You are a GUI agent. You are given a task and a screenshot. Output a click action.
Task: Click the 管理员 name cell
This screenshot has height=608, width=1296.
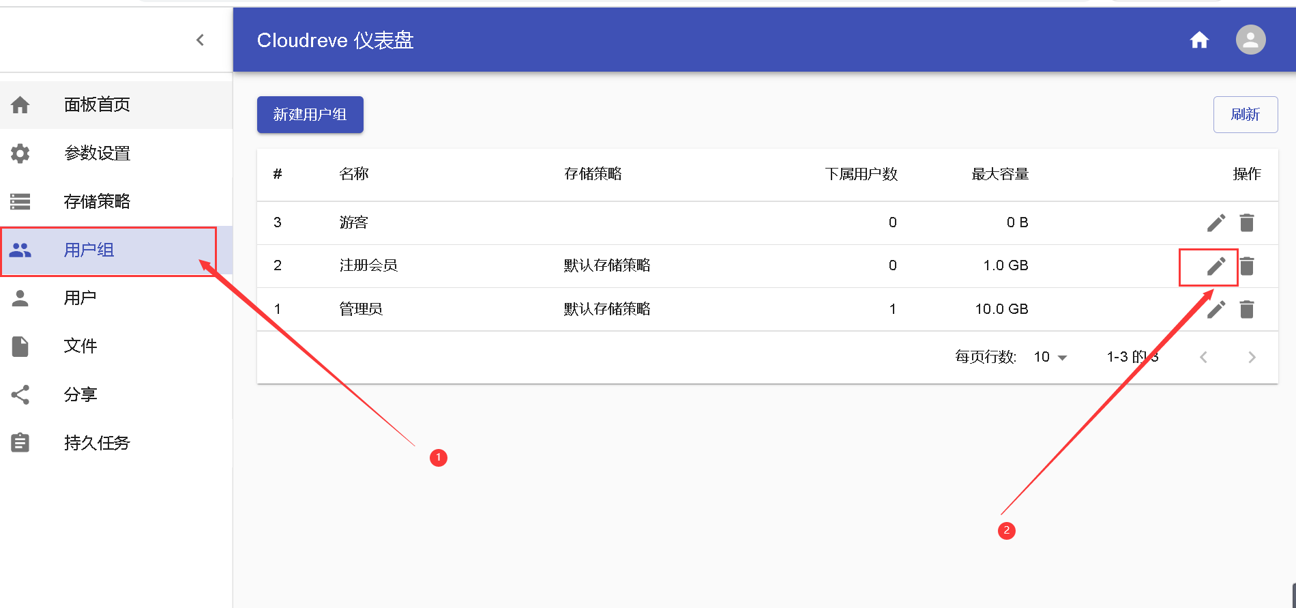click(361, 309)
